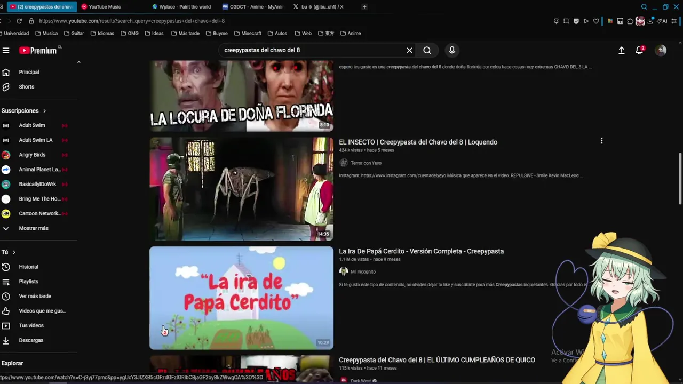Open browser downloads icon

pos(650,21)
